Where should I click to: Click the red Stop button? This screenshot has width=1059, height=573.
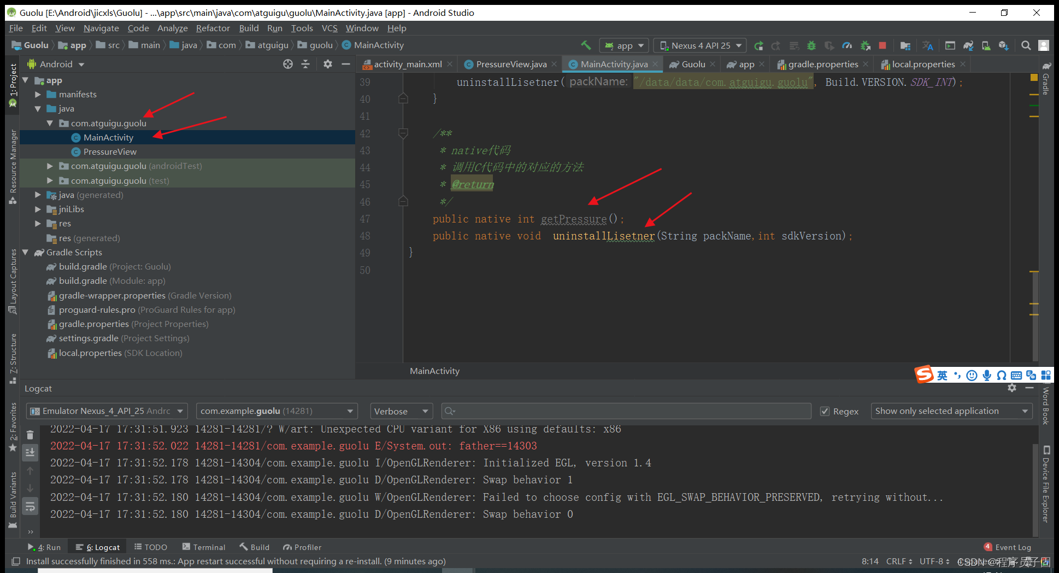882,46
